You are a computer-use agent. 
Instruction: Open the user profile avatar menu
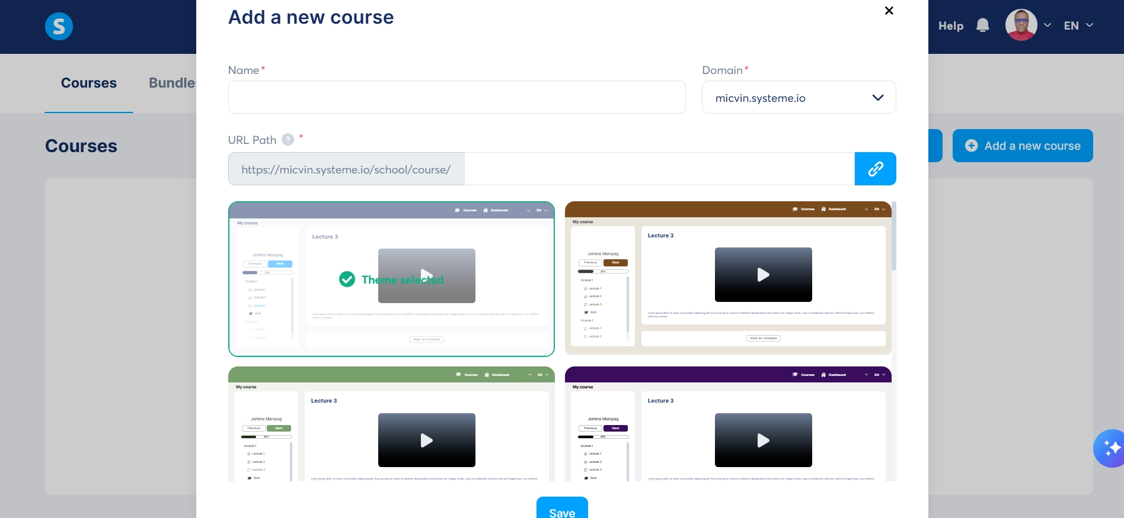1021,25
